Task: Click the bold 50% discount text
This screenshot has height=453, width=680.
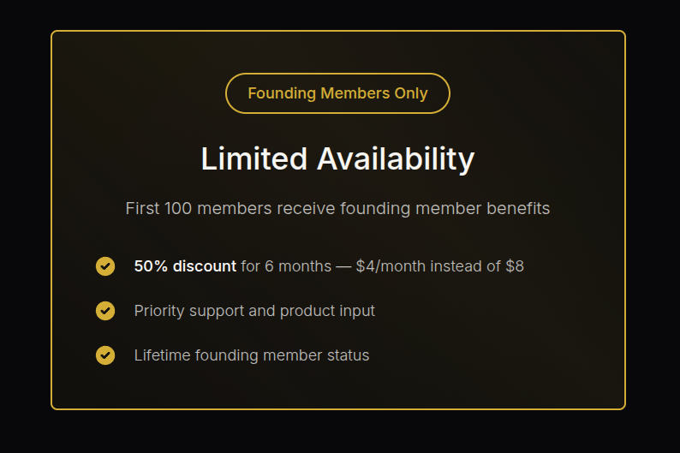Action: (185, 266)
